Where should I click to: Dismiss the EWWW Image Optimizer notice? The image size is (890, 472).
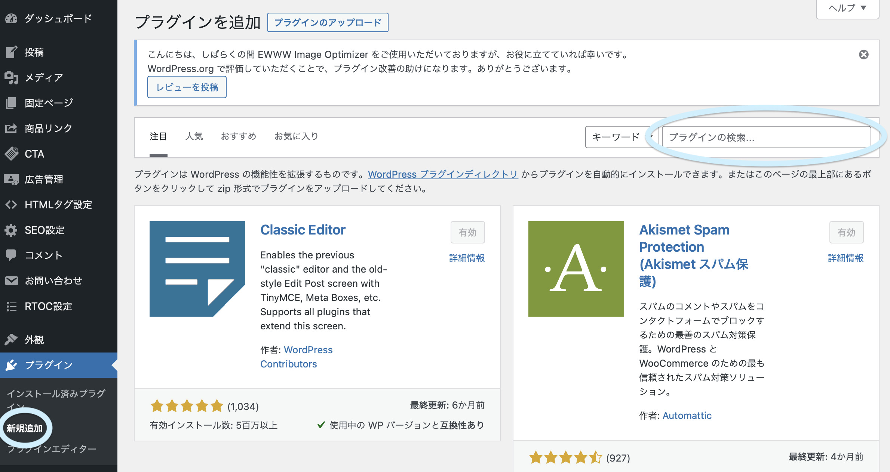[x=863, y=55]
